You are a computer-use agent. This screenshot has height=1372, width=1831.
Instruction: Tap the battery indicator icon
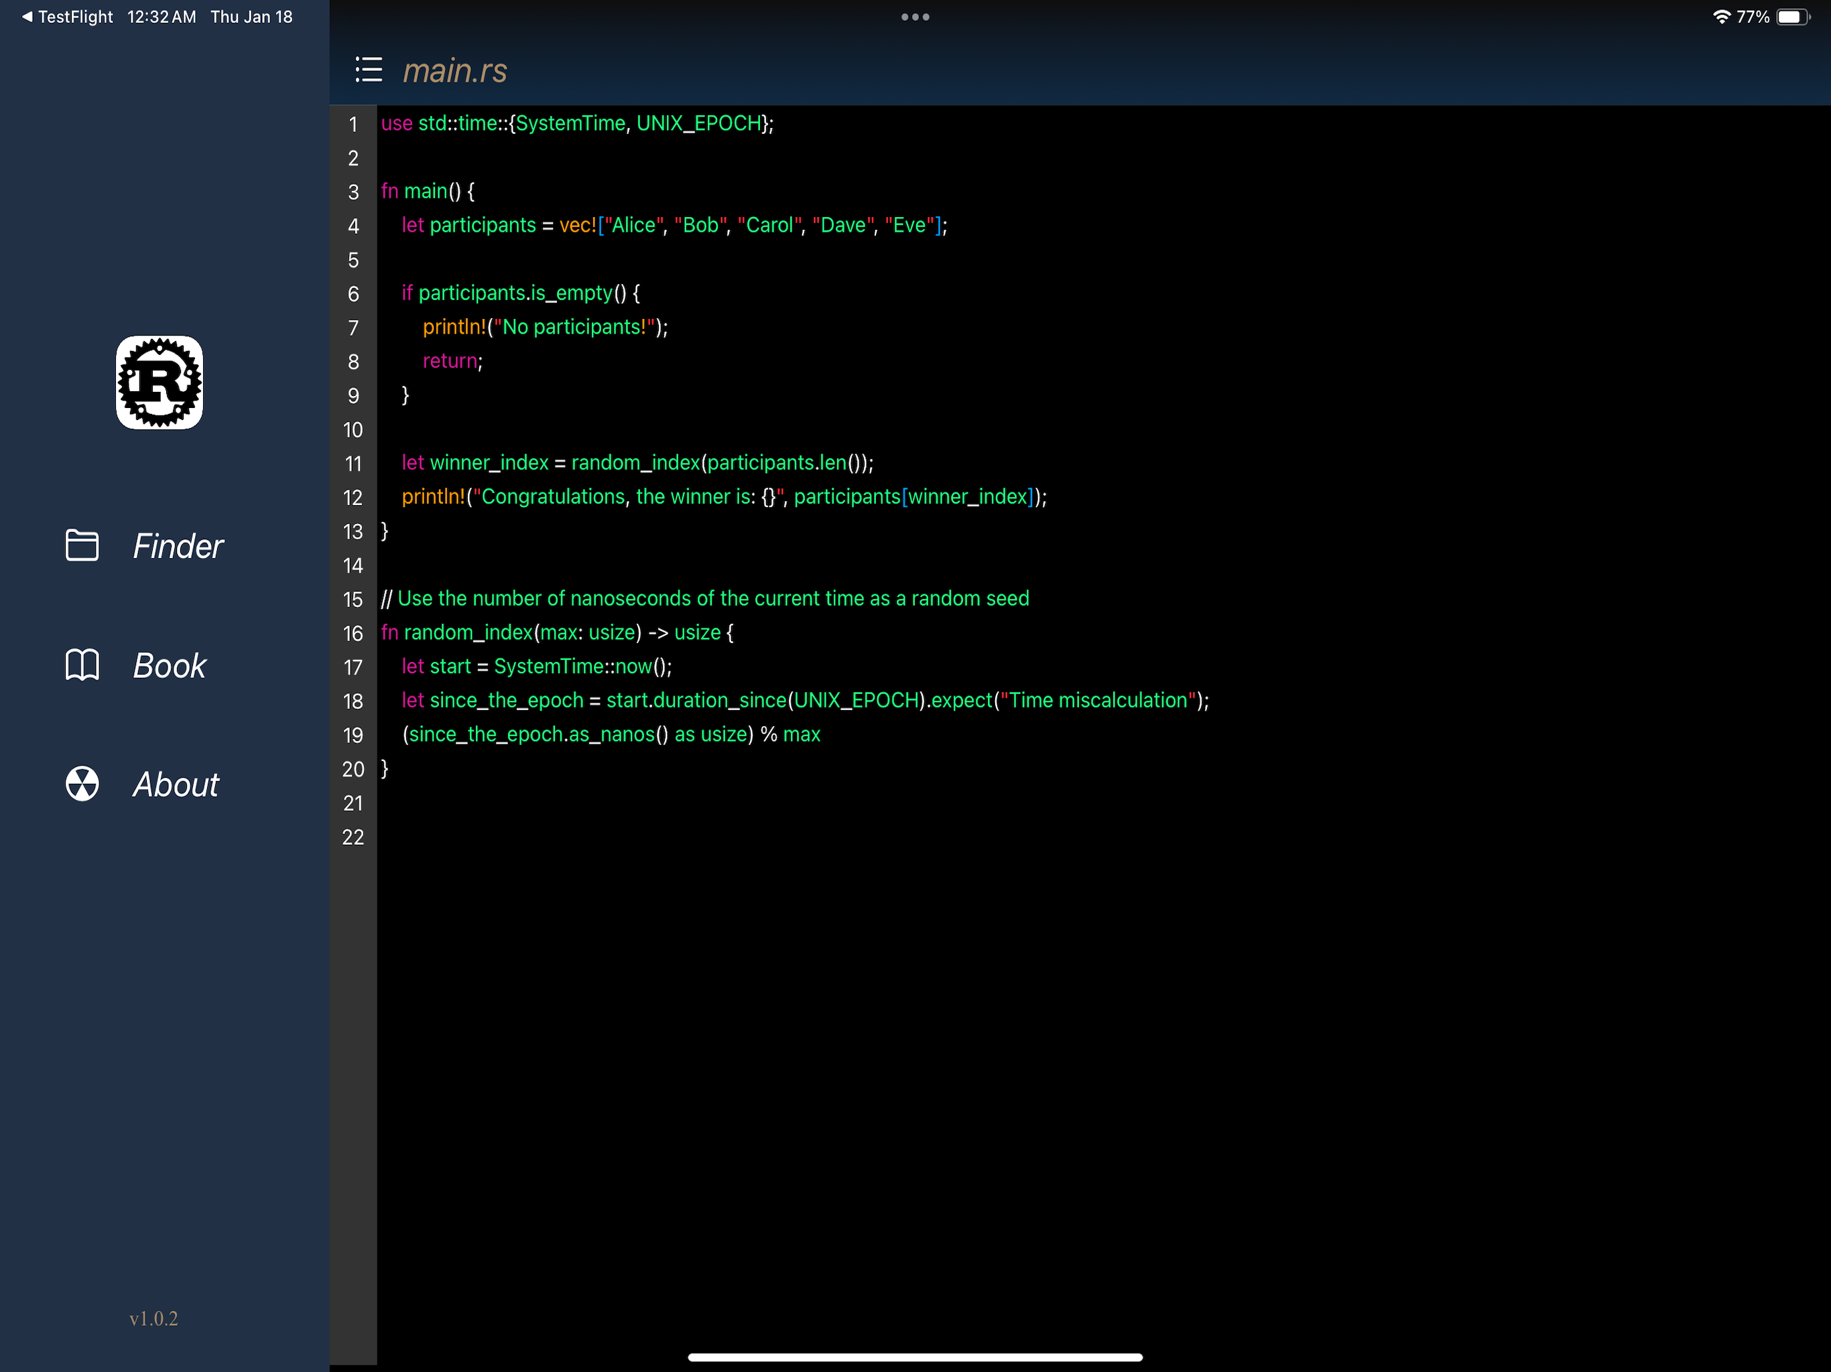click(1793, 17)
